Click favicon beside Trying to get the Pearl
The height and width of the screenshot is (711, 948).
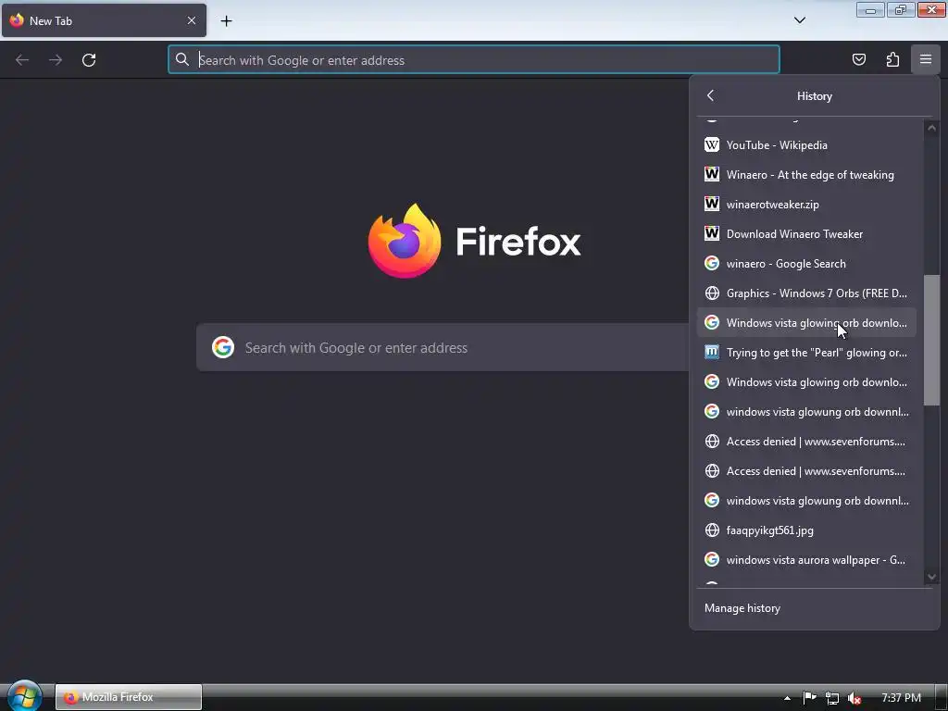pyautogui.click(x=712, y=353)
